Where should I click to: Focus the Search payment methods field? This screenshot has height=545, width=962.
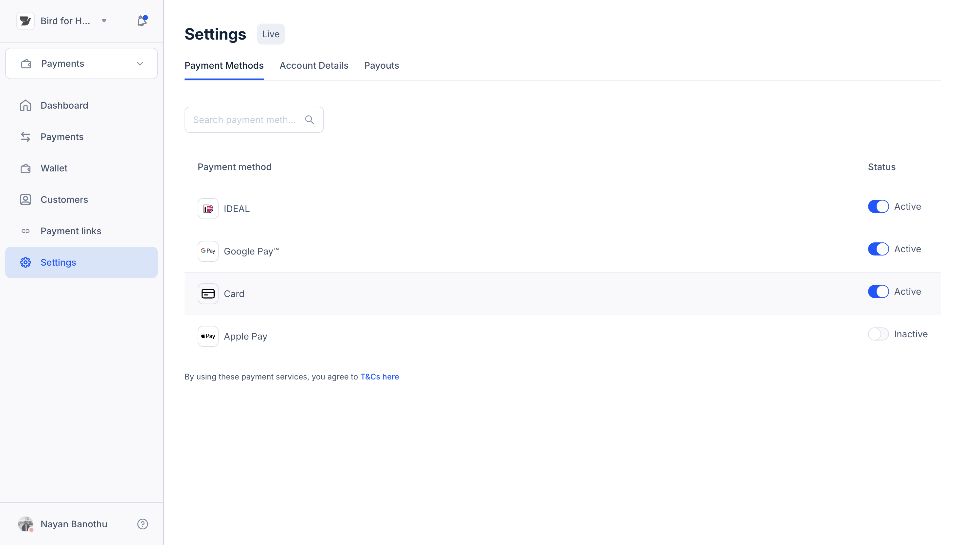244,120
